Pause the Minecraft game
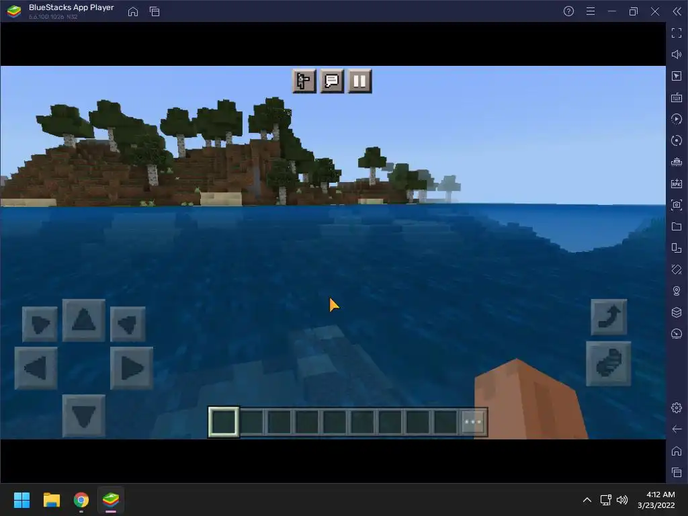The height and width of the screenshot is (516, 688). pyautogui.click(x=360, y=81)
